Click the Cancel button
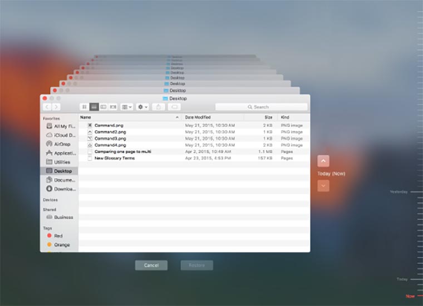The height and width of the screenshot is (306, 423). tap(151, 265)
